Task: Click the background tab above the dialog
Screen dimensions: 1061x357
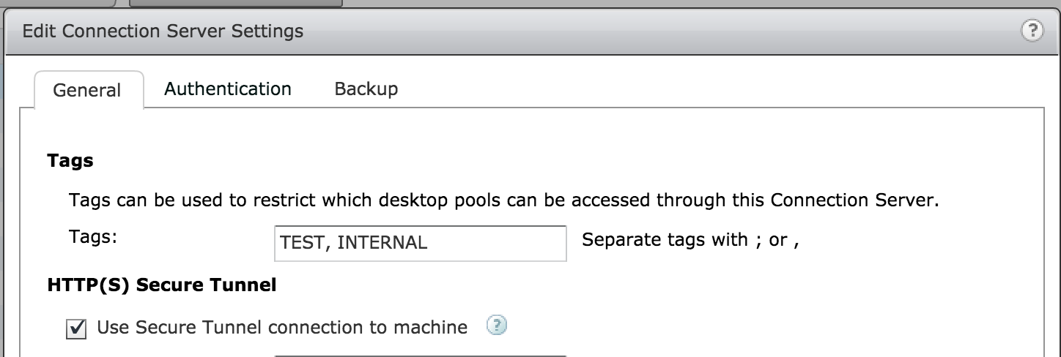Action: pos(234,2)
